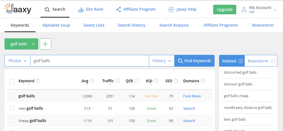Click help icon next to KQI column
The width and height of the screenshot is (283, 131).
(x=156, y=81)
